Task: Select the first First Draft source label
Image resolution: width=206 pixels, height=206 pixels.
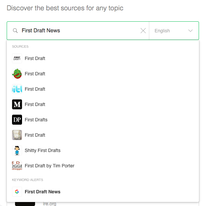Action: [x=35, y=58]
